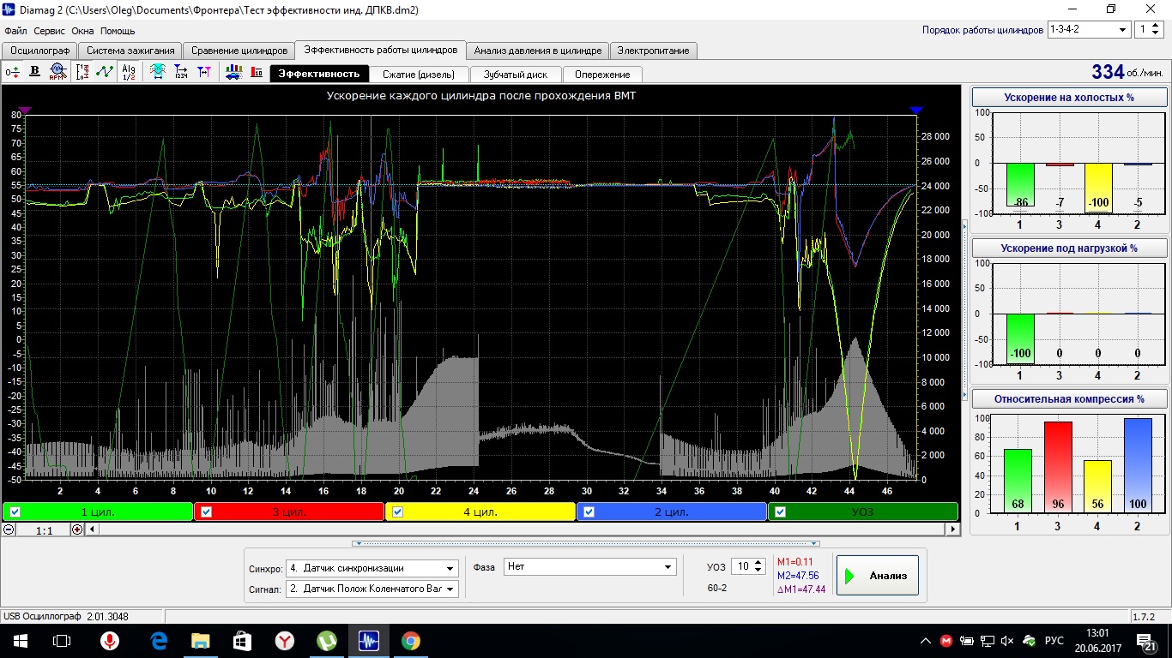1172x658 pixels.
Task: Click the Относительная компрессия % header
Action: click(1069, 399)
